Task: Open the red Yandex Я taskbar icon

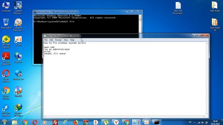Action: (96, 122)
